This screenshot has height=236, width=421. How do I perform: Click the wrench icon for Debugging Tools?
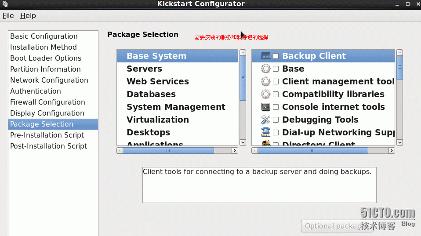(265, 120)
